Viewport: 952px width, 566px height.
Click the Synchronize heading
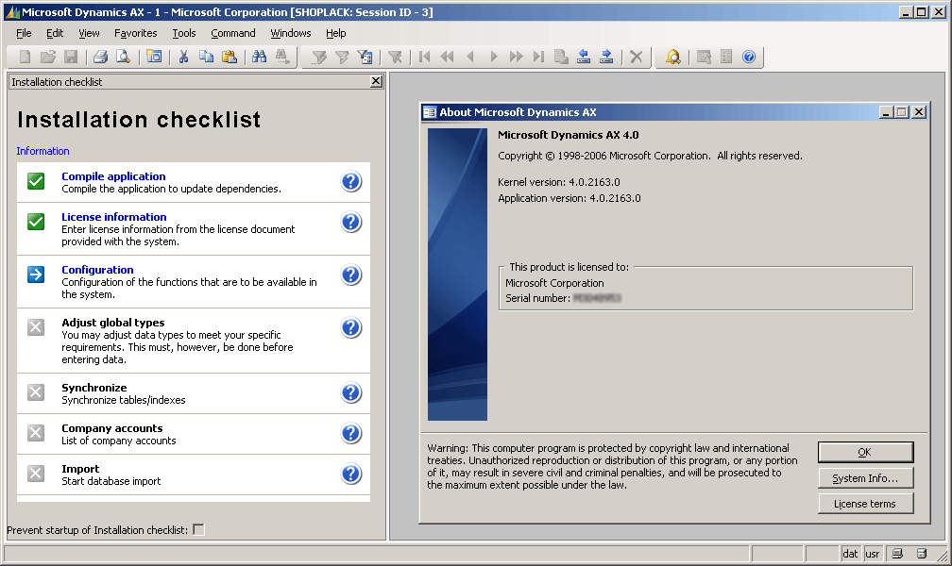(x=94, y=387)
